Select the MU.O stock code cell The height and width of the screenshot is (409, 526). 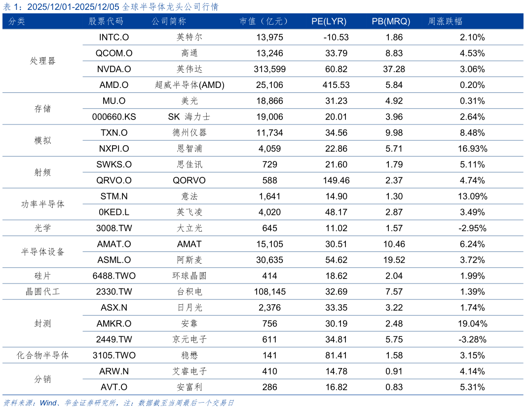point(114,101)
